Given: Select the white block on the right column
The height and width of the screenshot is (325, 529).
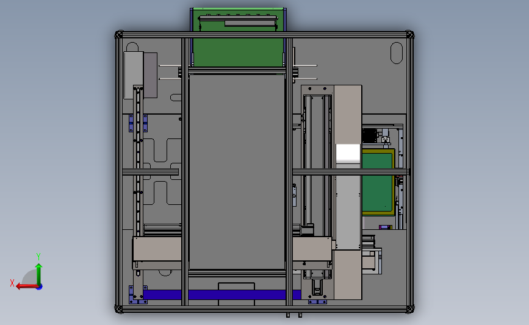Looking at the screenshot, I should point(348,154).
